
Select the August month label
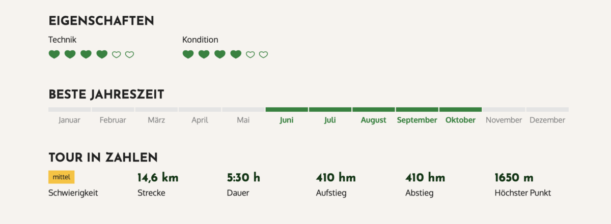[x=374, y=120]
